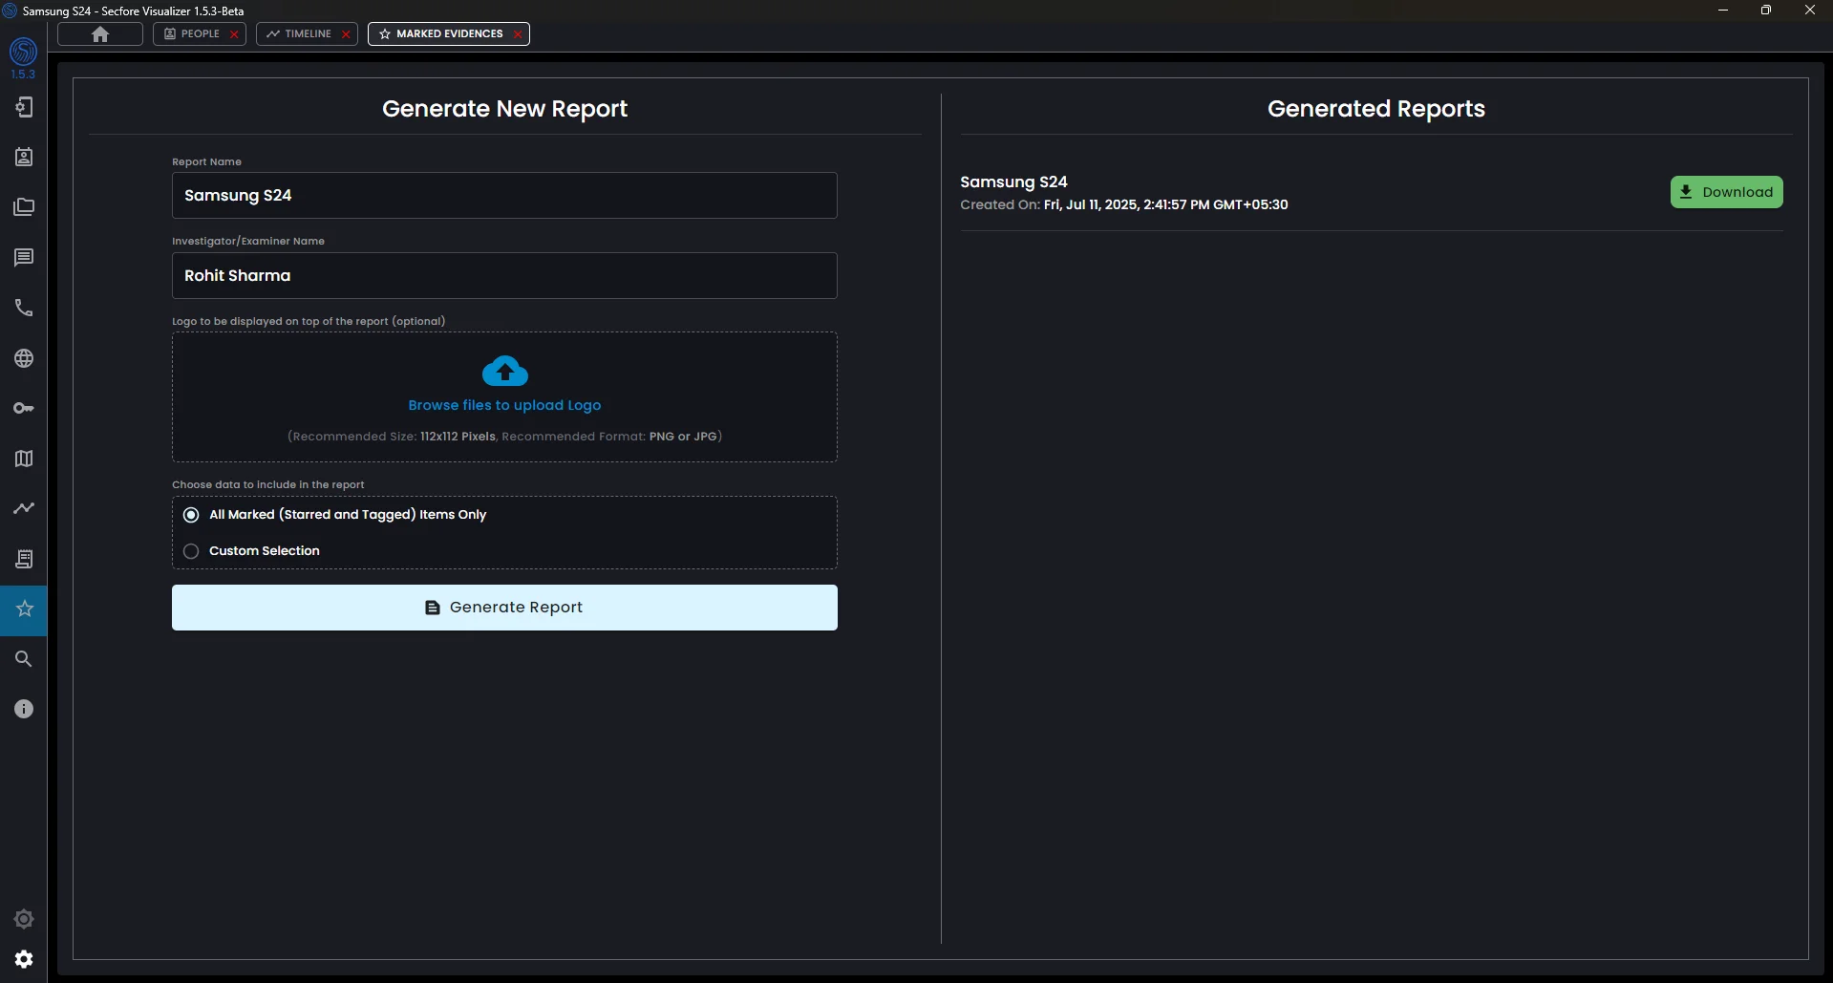Select All Marked Items Only radio option
This screenshot has height=983, width=1833.
pyautogui.click(x=191, y=515)
